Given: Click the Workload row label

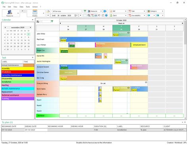Looking at the screenshot, I should tap(48, 116).
